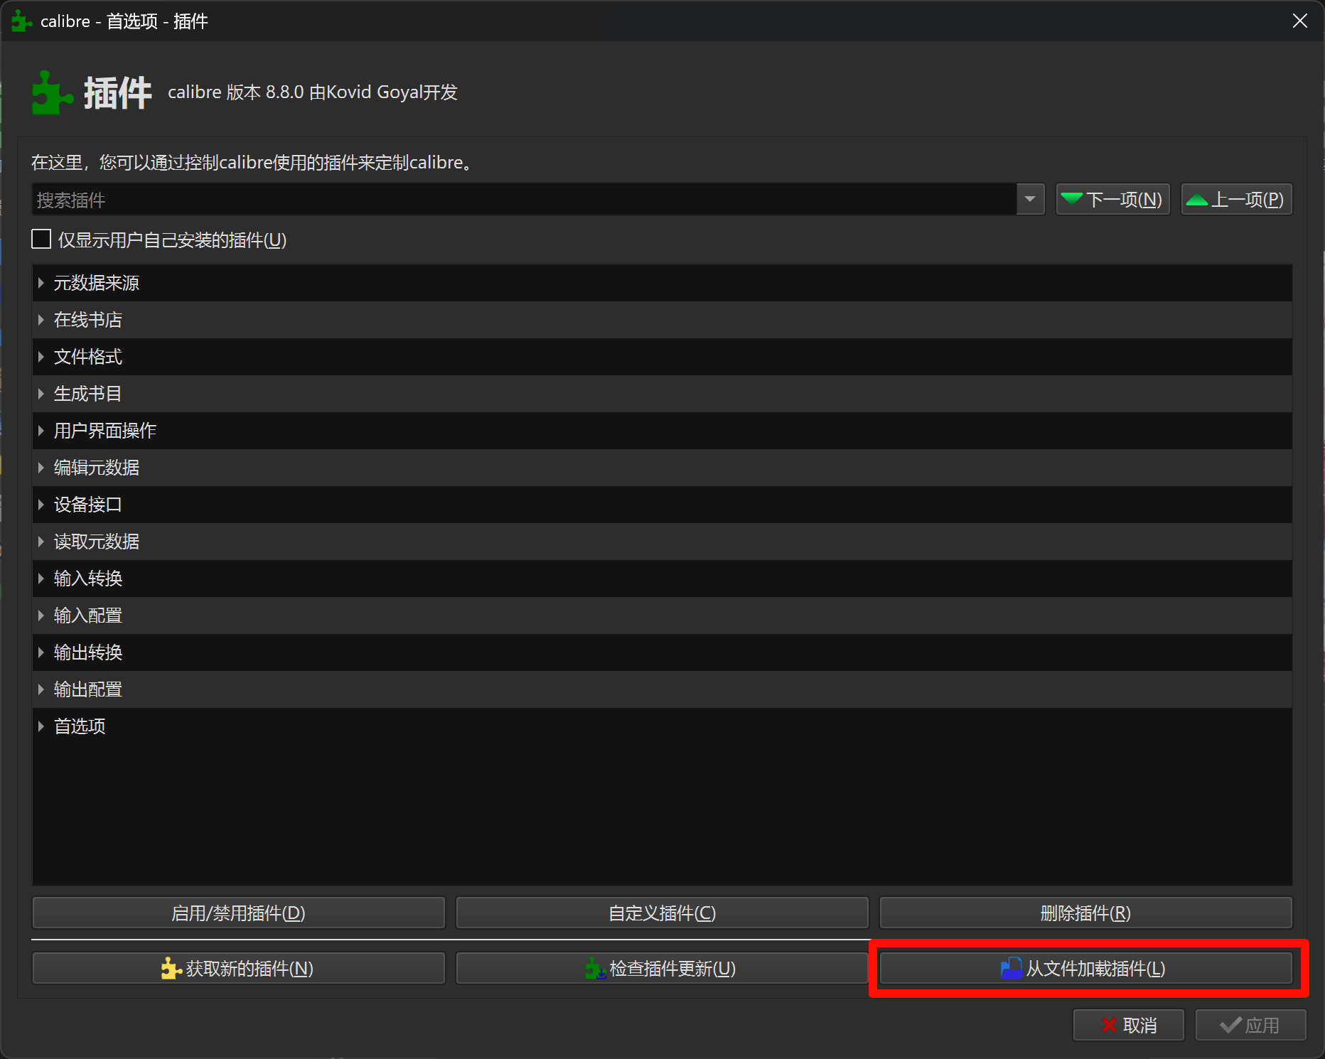Image resolution: width=1325 pixels, height=1059 pixels.
Task: Click 启用/禁用插件 button
Action: [238, 913]
